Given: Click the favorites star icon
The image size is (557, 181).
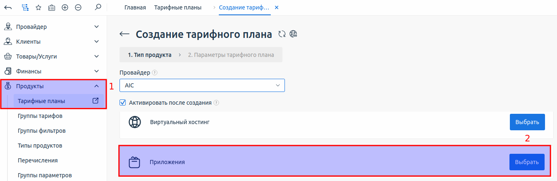Looking at the screenshot, I should tap(38, 7).
